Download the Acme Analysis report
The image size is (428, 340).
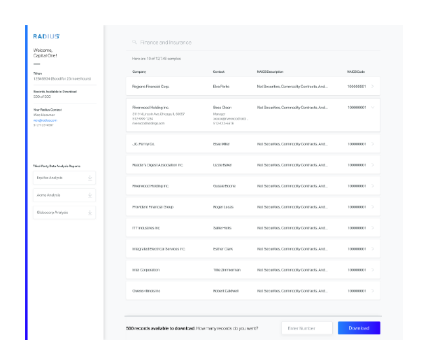click(x=90, y=195)
